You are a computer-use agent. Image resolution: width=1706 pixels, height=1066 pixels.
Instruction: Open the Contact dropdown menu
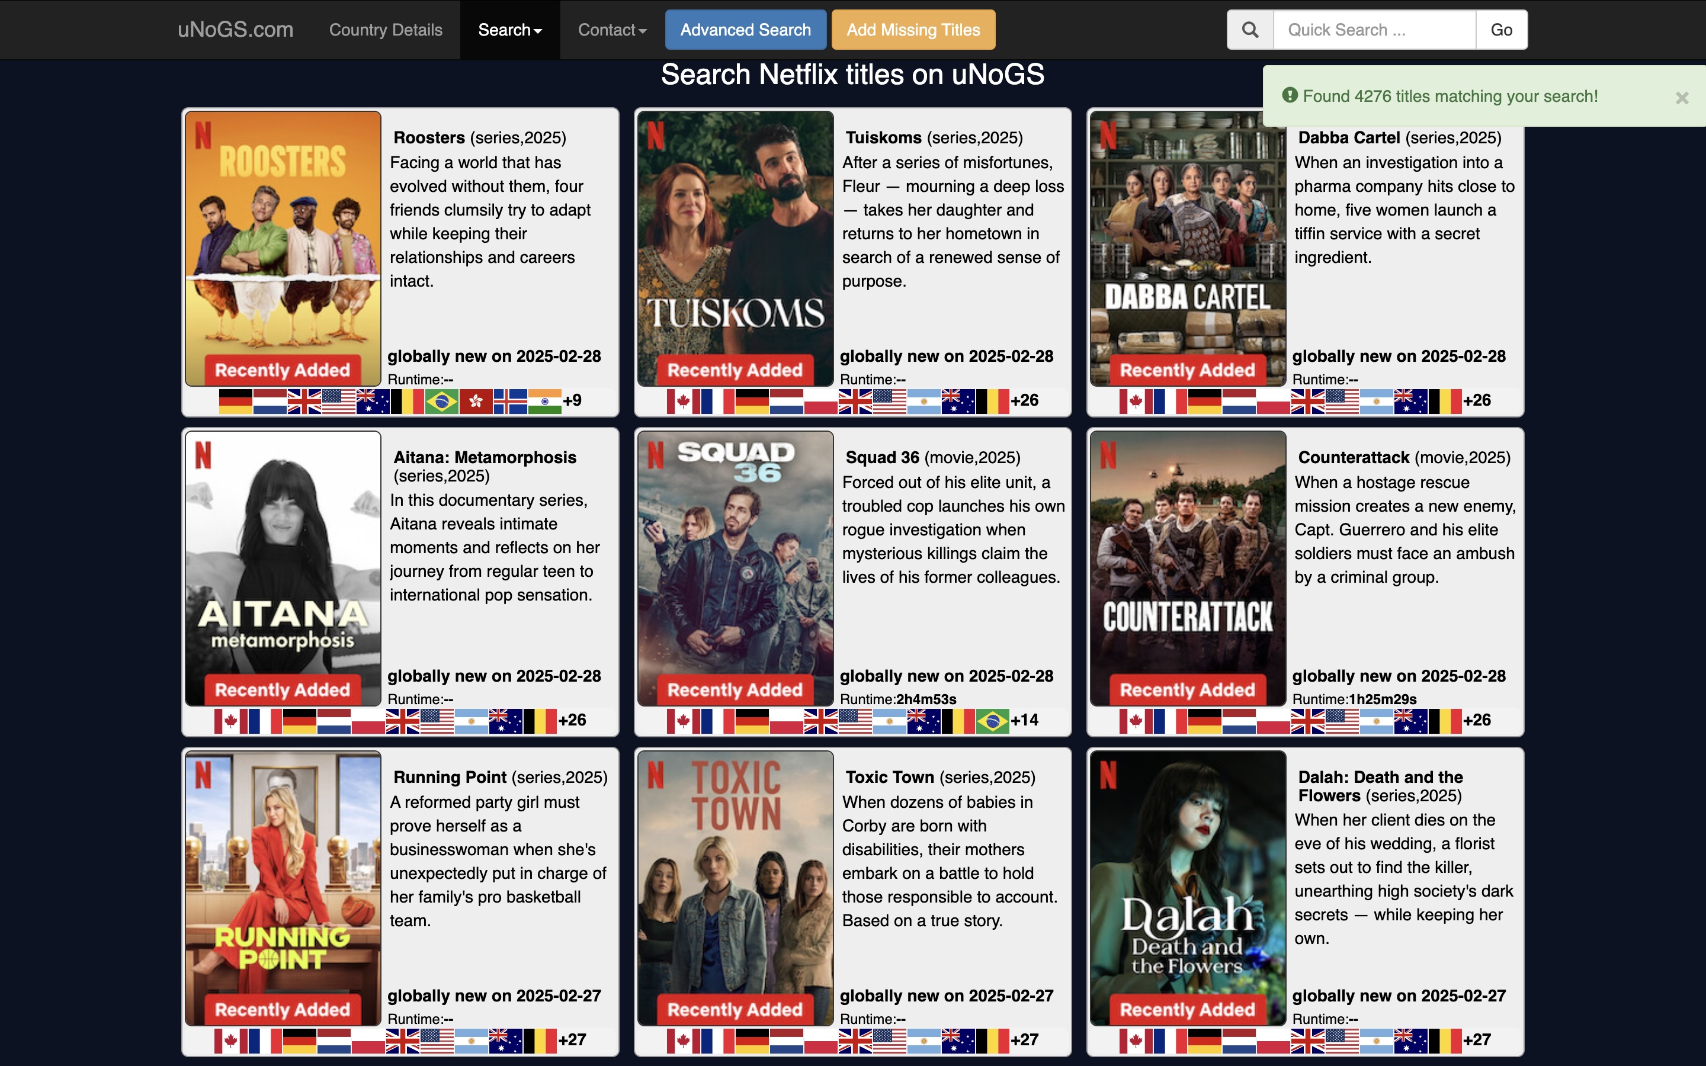pos(611,30)
